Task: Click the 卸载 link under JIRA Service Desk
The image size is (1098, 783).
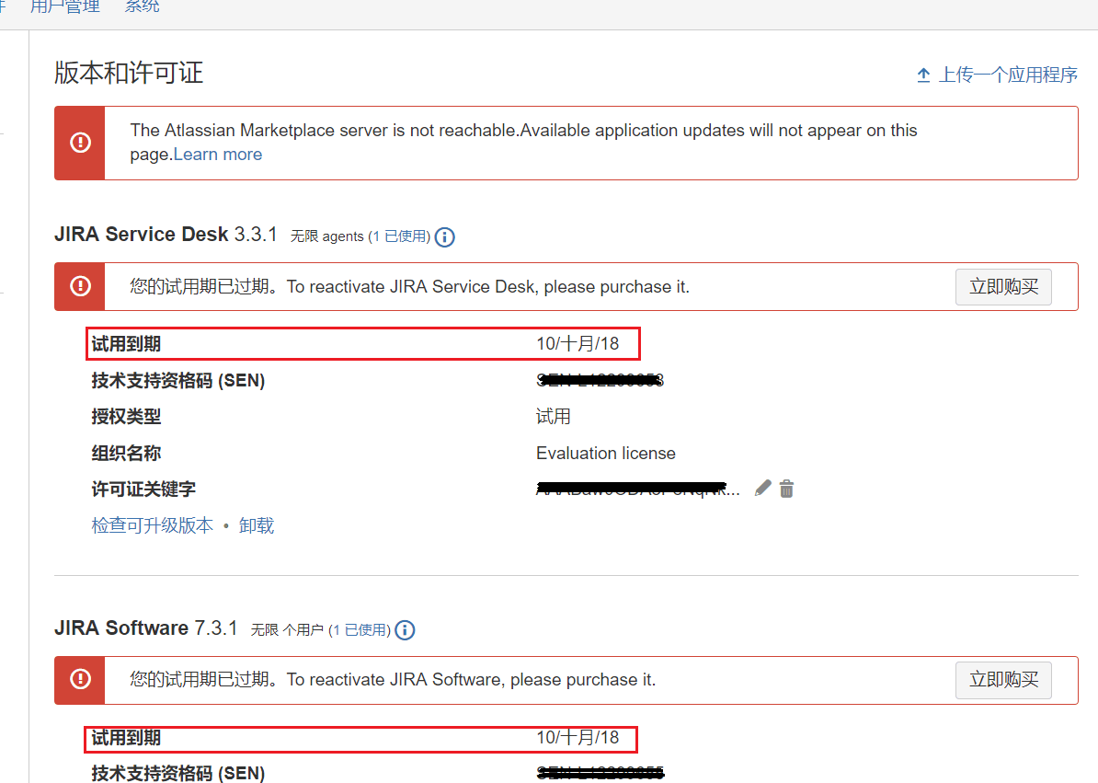Action: (257, 526)
